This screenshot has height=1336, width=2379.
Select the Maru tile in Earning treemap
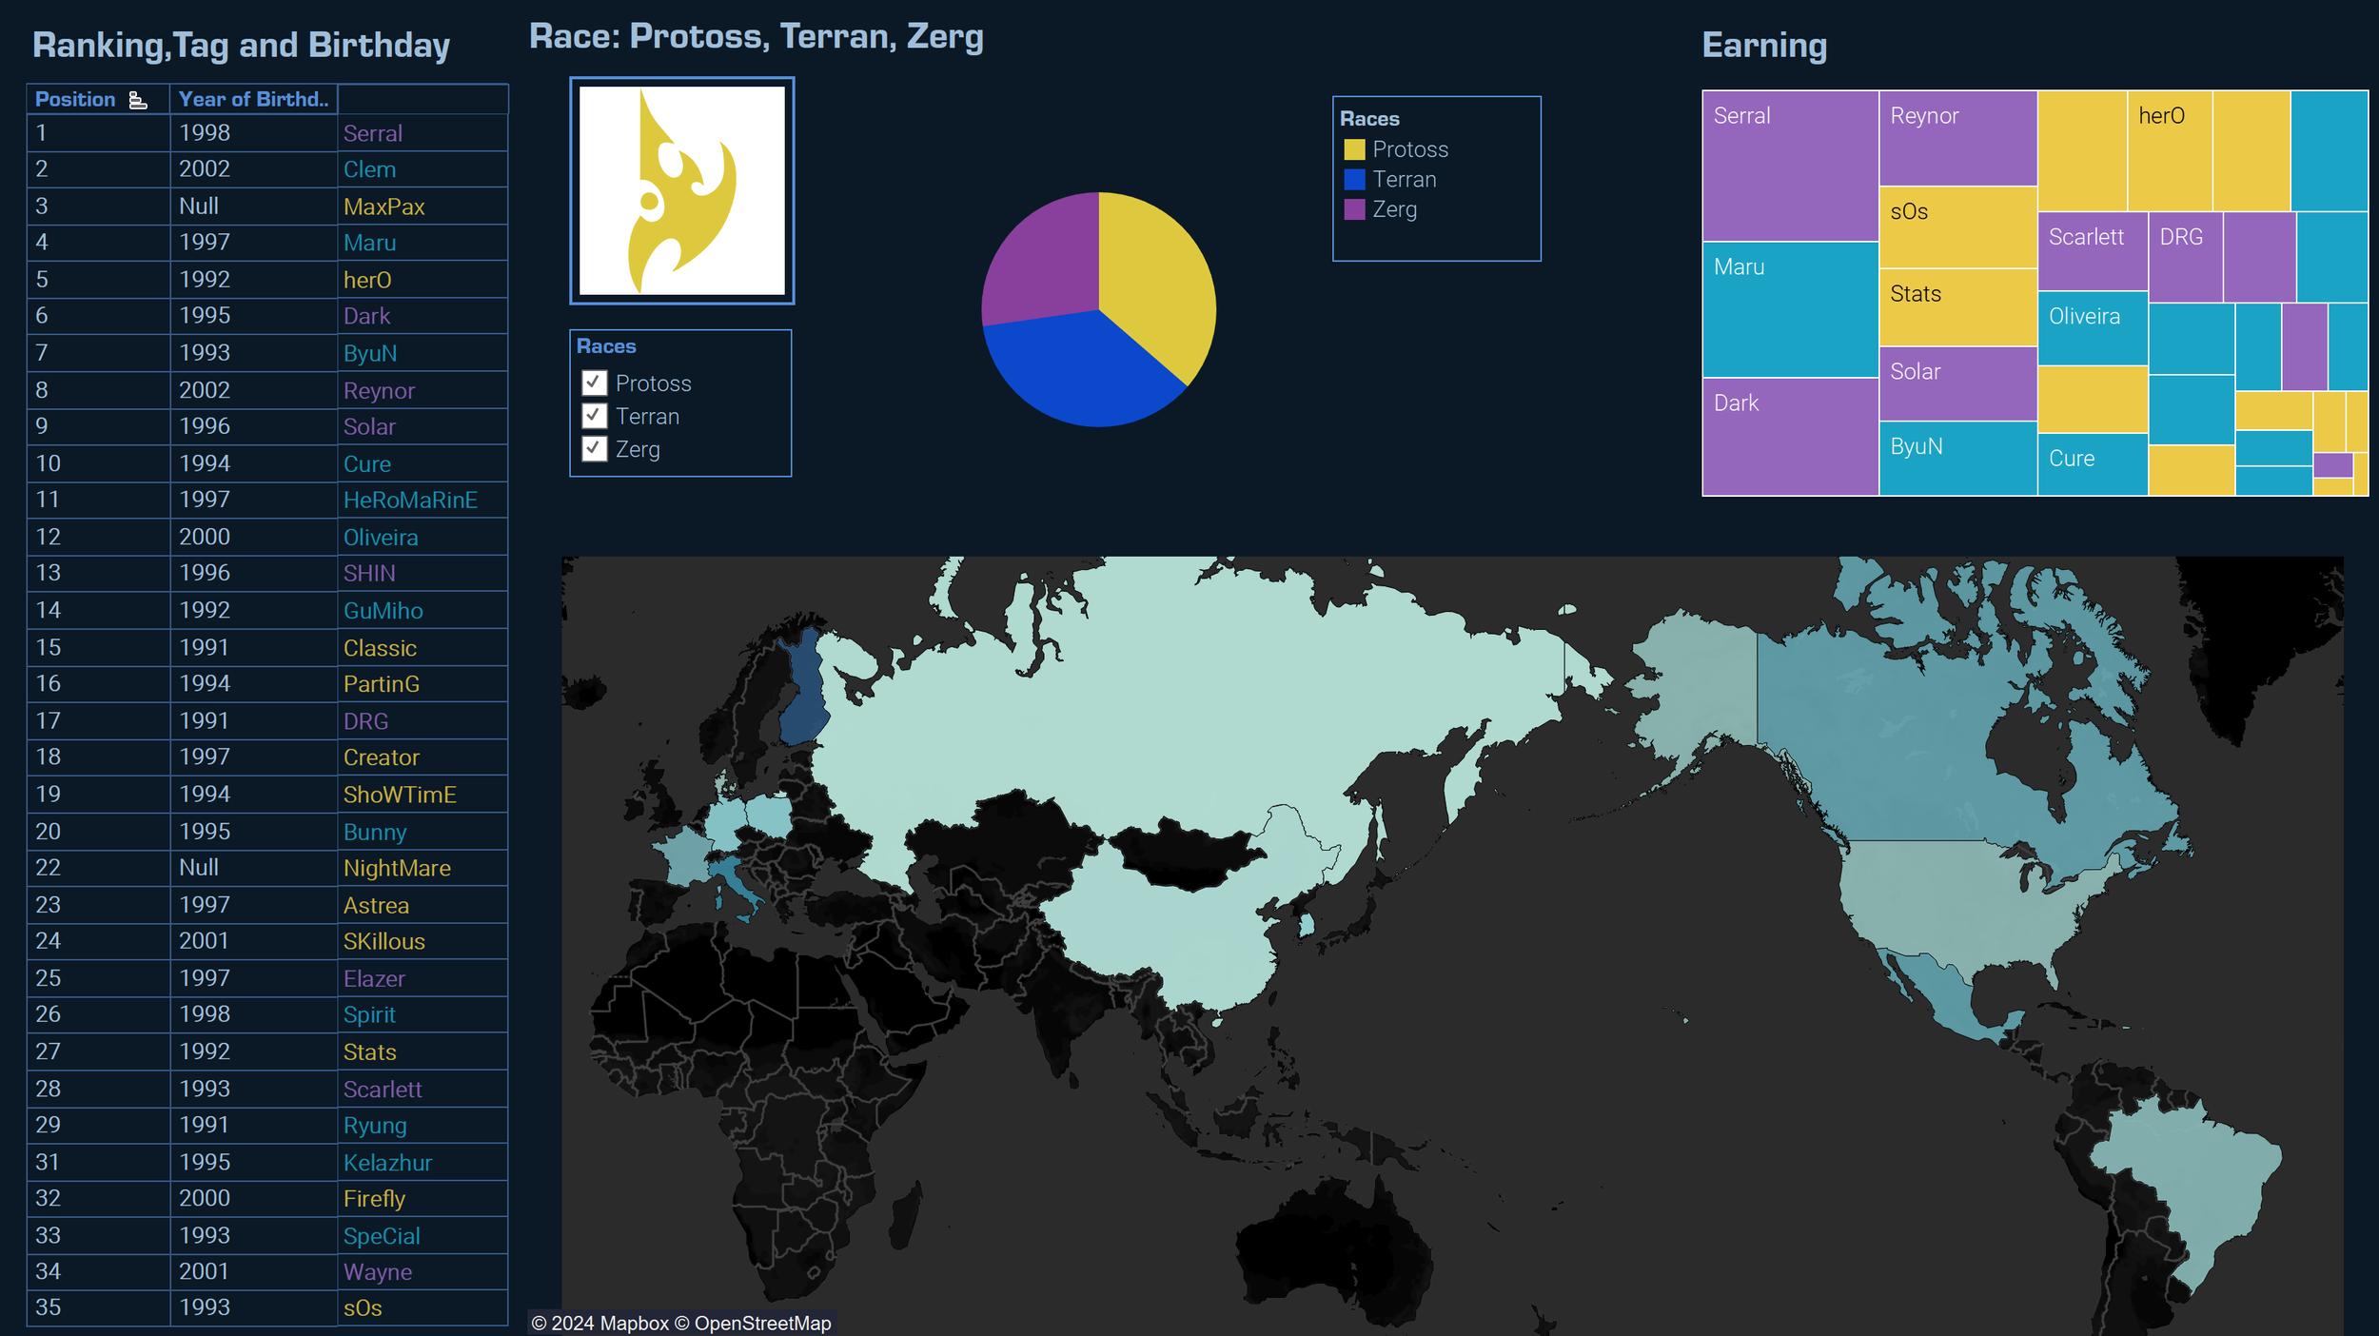1790,309
